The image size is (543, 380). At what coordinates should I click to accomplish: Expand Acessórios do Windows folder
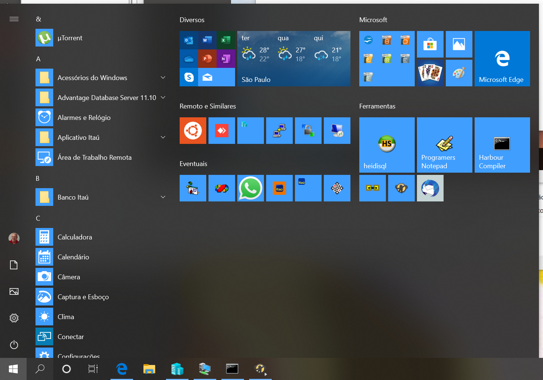click(100, 78)
